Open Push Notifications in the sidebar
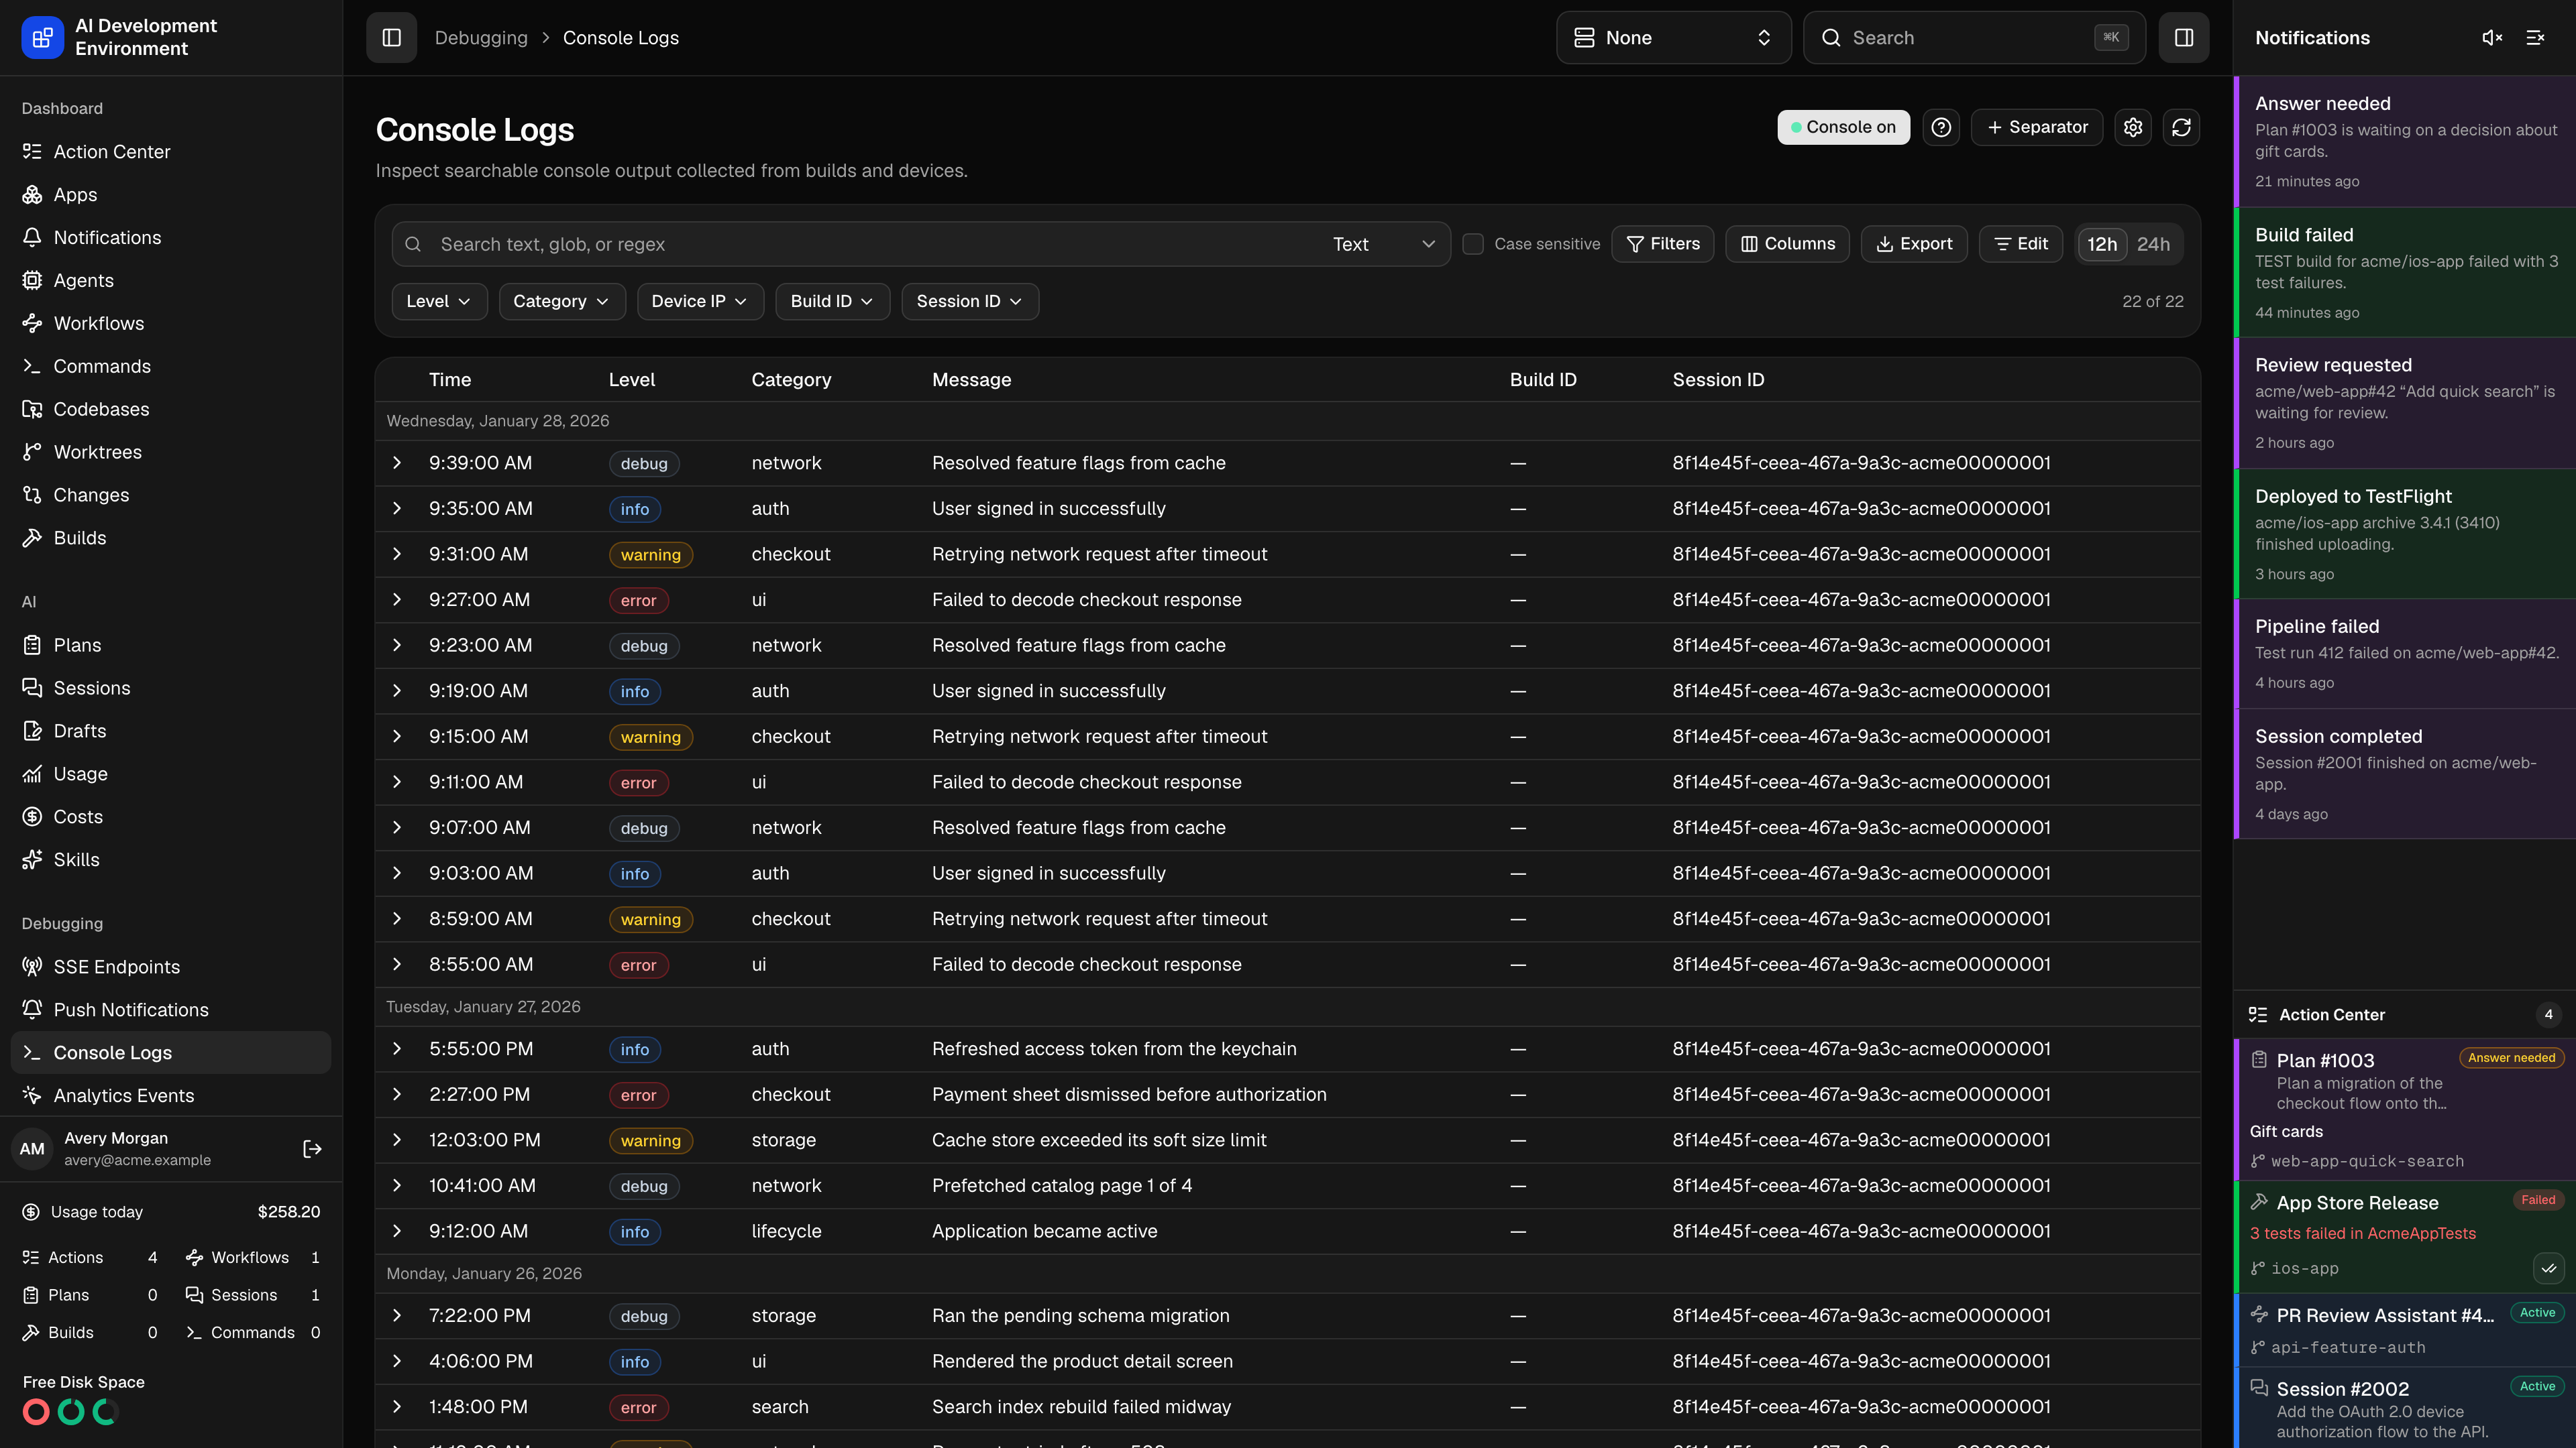The width and height of the screenshot is (2576, 1448). pyautogui.click(x=171, y=1010)
